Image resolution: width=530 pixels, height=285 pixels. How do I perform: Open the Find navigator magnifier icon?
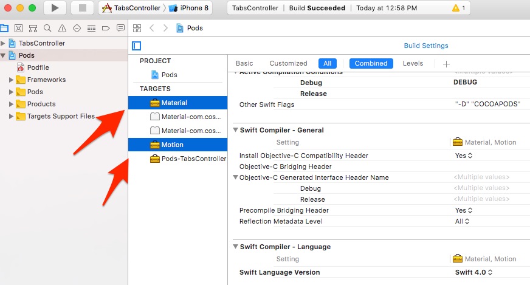click(47, 28)
